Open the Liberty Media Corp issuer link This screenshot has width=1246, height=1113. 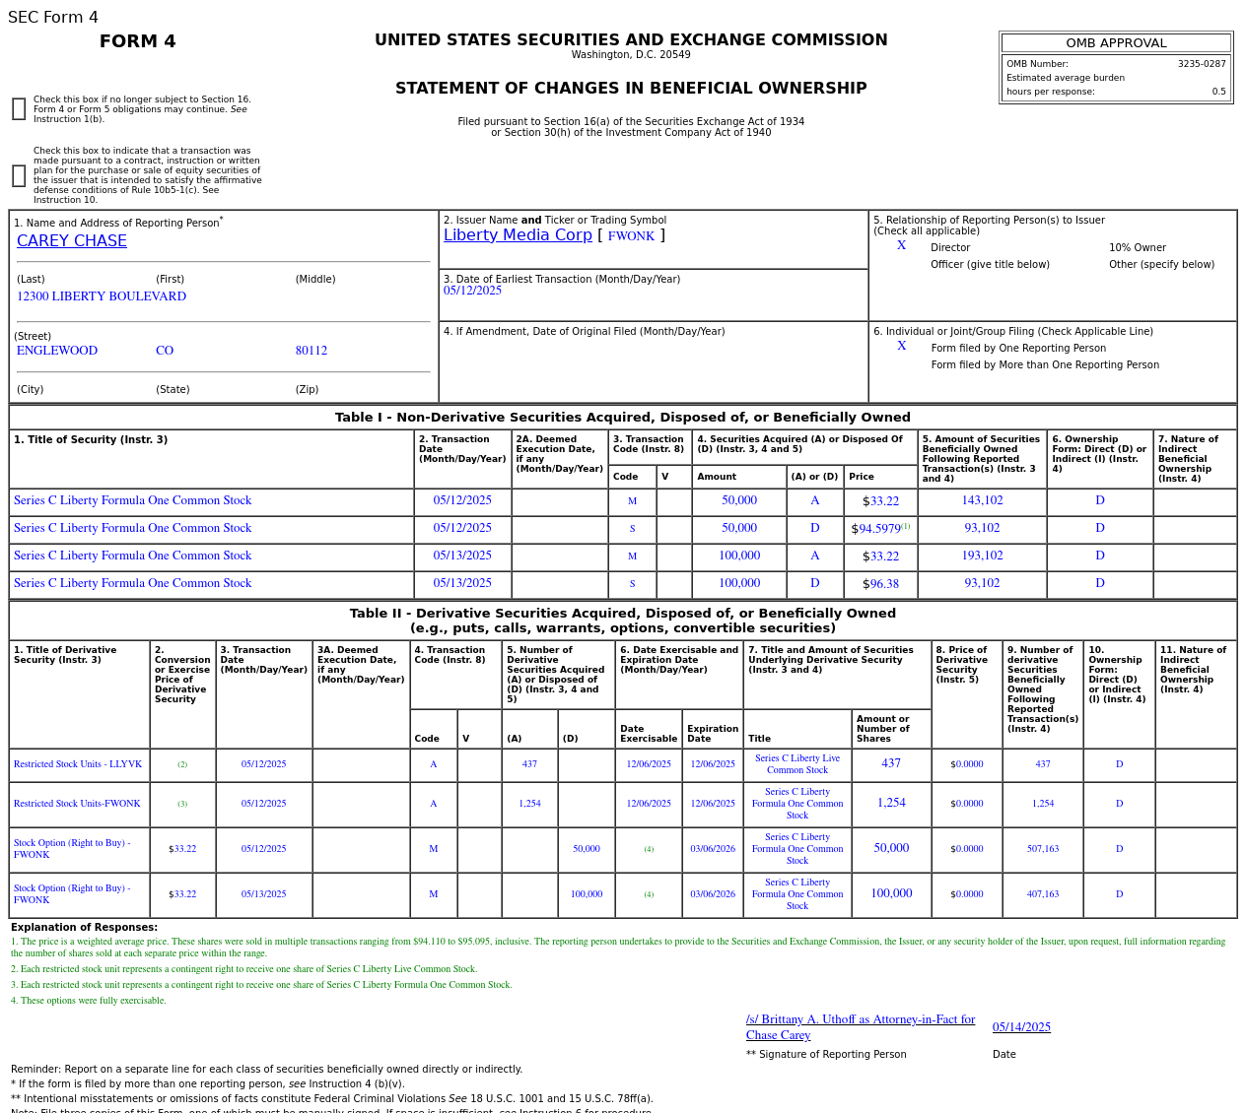(518, 235)
